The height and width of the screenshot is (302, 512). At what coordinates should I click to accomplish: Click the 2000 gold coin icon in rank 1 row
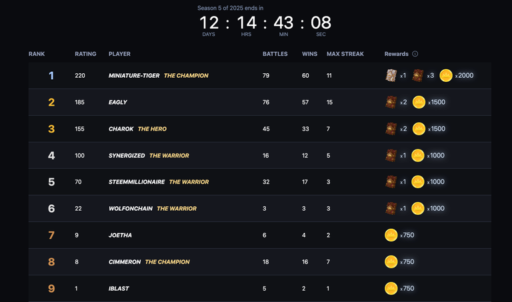(446, 75)
